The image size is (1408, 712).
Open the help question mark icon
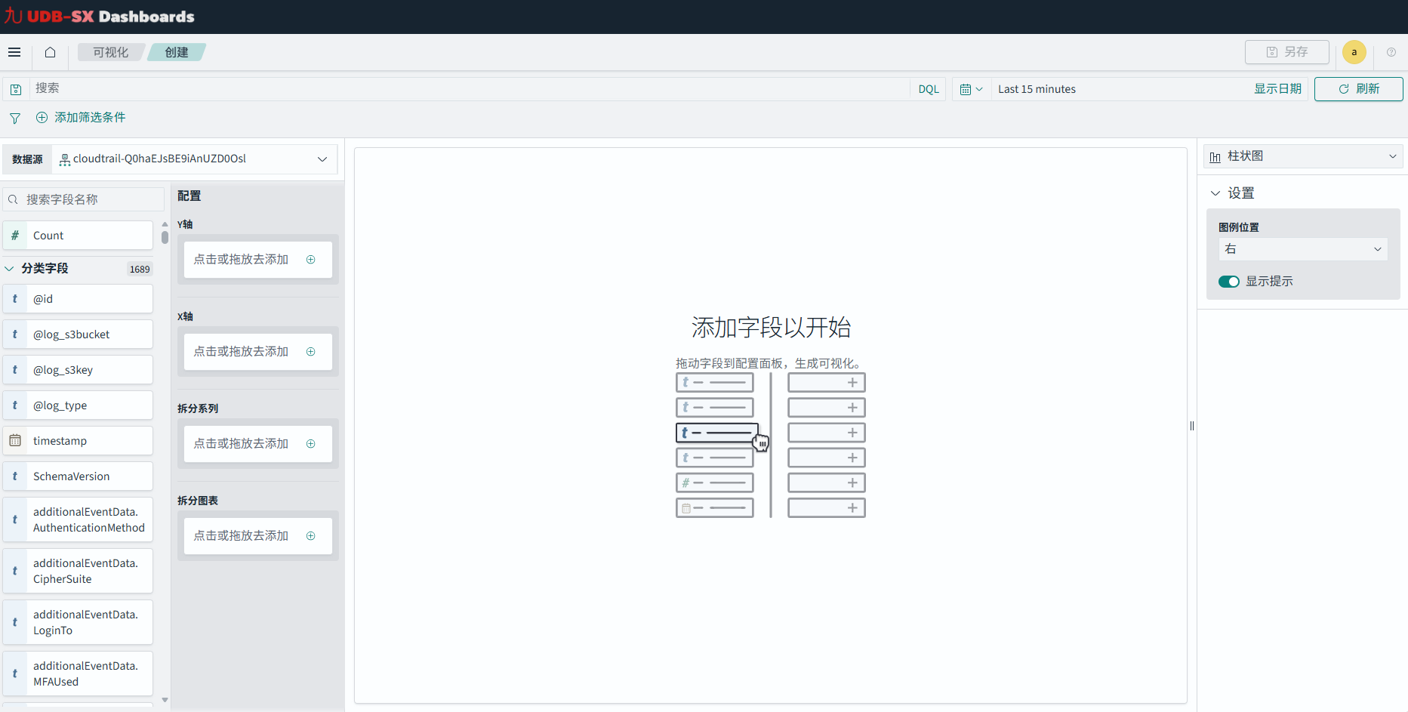(1391, 52)
